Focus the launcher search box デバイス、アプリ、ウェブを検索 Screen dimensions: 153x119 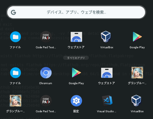[76, 12]
